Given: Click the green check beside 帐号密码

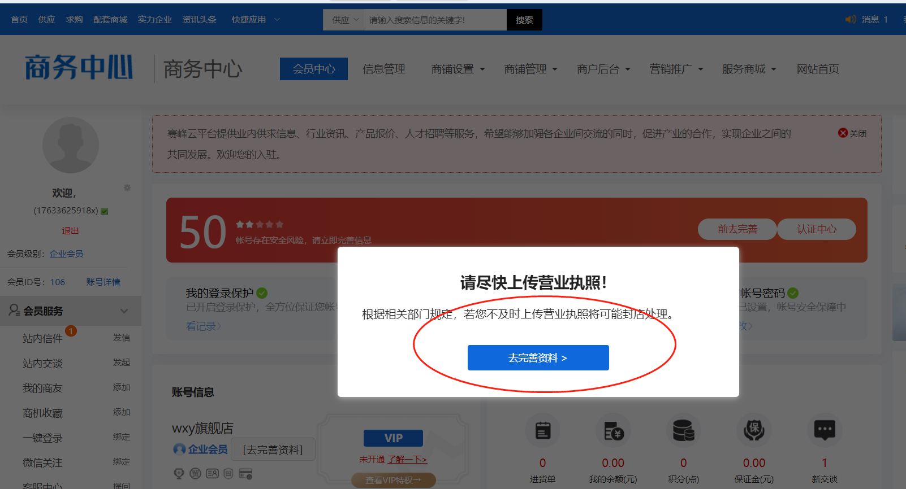Looking at the screenshot, I should [x=793, y=293].
